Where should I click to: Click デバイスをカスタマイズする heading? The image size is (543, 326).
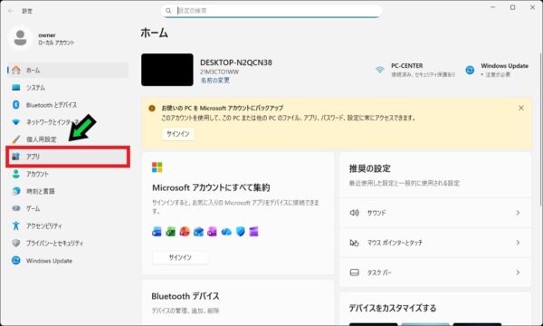pos(393,308)
